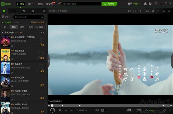Set playback speed to 15×

[x=135, y=11]
